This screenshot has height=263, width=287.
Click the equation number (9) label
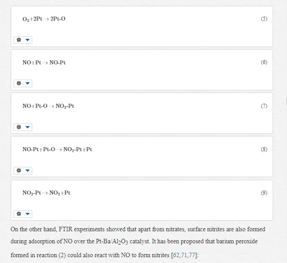264,193
